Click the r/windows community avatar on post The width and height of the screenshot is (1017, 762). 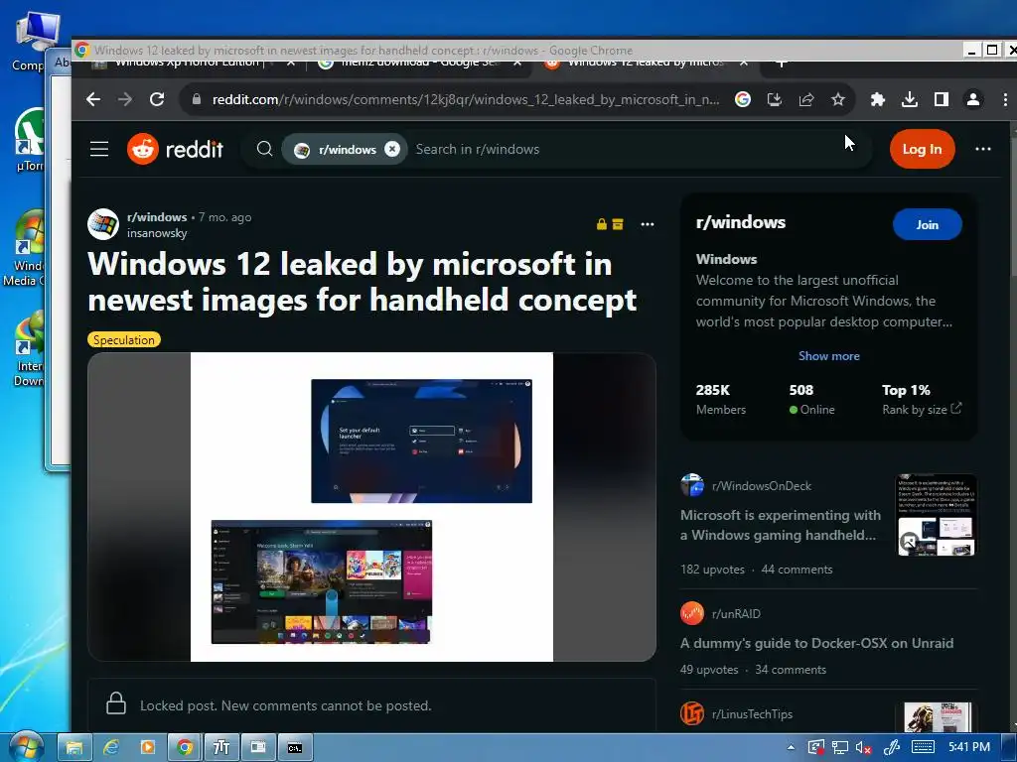pos(103,224)
